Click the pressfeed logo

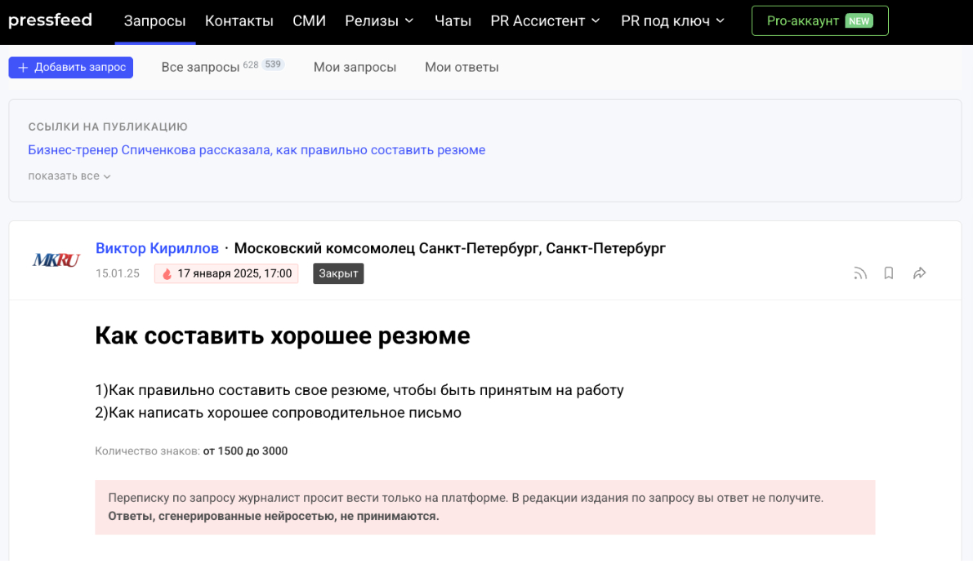(x=50, y=20)
